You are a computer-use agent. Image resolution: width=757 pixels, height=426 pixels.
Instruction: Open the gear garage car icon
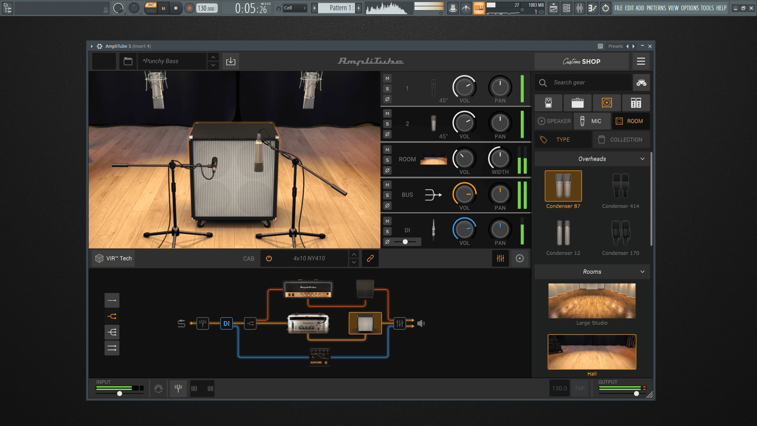click(641, 82)
